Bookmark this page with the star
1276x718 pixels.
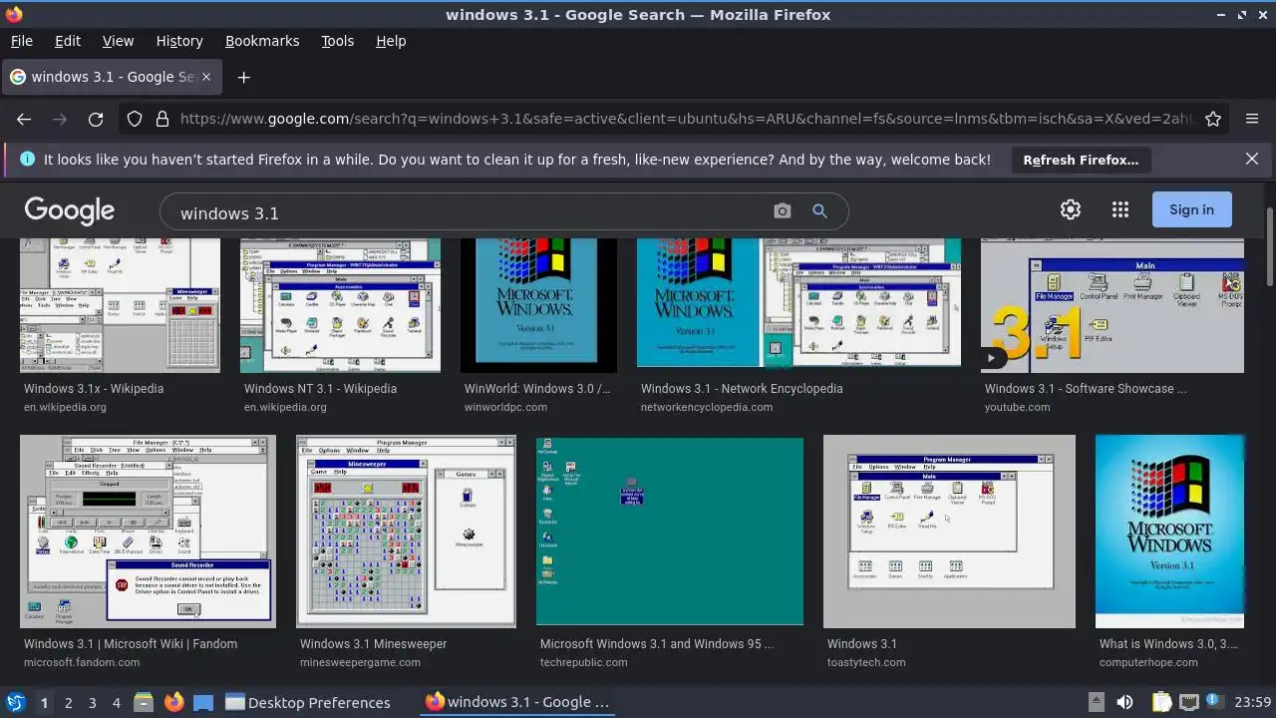click(x=1213, y=119)
